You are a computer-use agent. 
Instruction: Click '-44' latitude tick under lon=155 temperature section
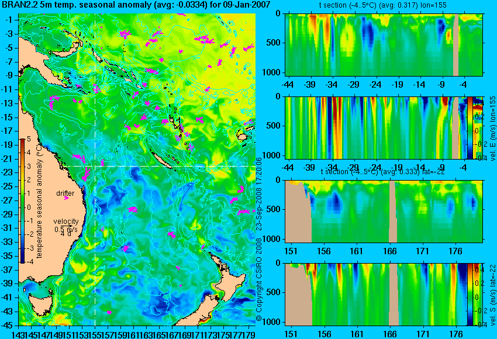288,85
